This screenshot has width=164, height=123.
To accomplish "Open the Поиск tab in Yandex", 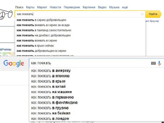I will [19, 7].
